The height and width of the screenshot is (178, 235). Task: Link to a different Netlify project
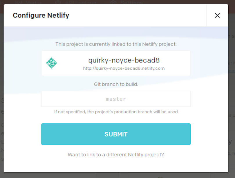point(116,154)
